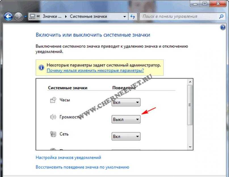Viewport: 229px width, 177px height.
Task: Open Настройка значков уведомлений link
Action: click(68, 157)
